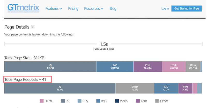
Task: Click the IMG legend color swatch
Action: coord(98,101)
